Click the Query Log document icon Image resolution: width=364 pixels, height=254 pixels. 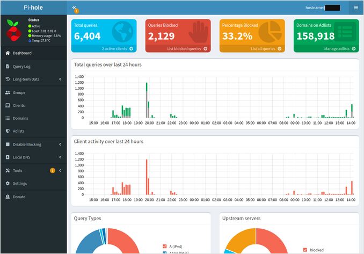coord(8,67)
